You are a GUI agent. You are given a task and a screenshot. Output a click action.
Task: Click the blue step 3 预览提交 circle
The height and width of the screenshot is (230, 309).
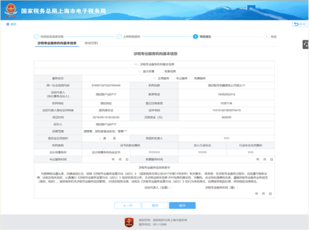click(195, 36)
